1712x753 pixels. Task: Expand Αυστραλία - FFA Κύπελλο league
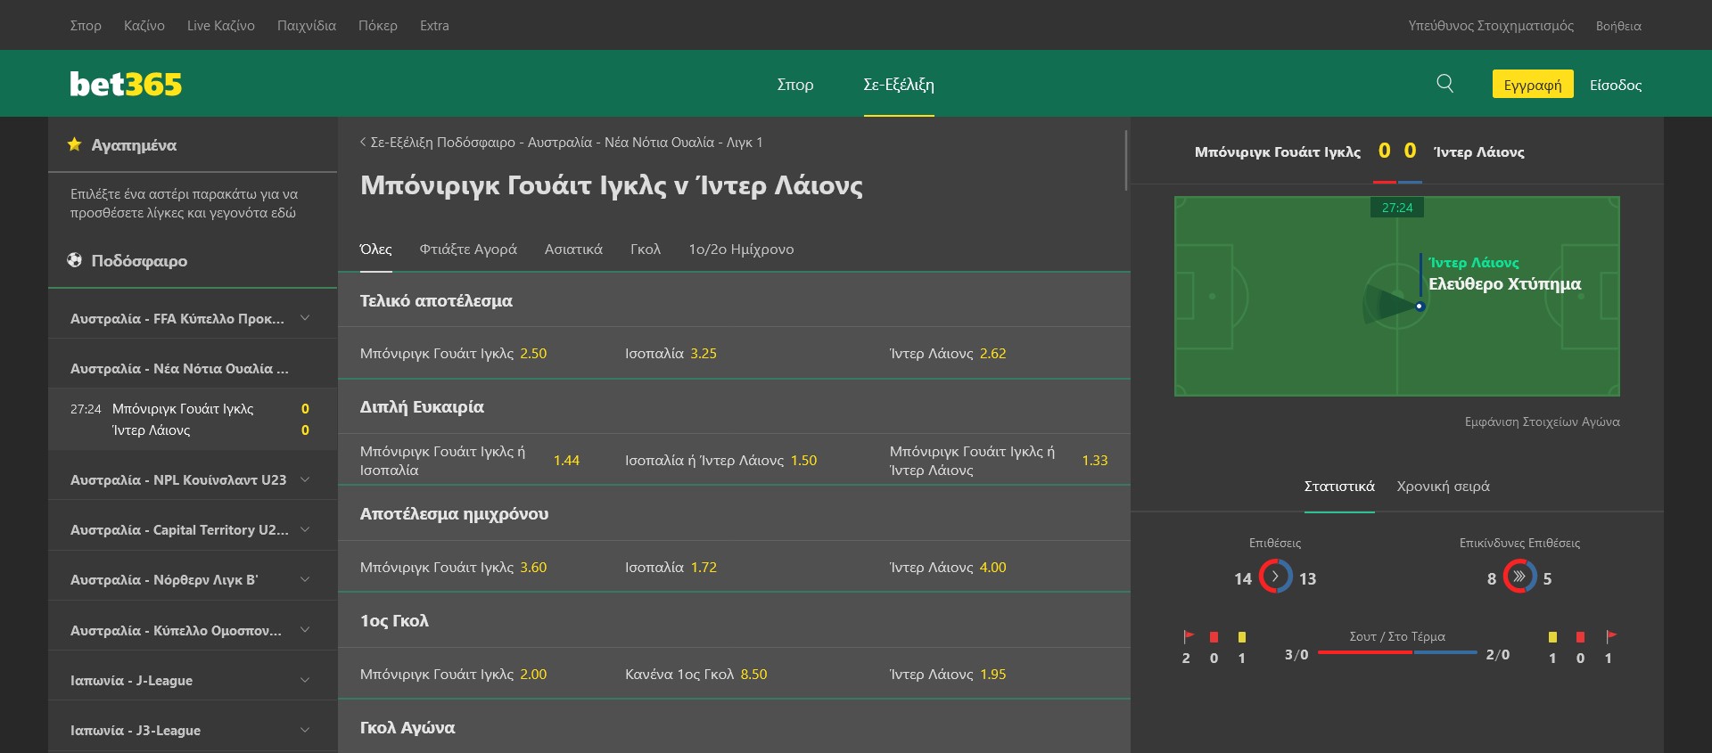click(305, 318)
